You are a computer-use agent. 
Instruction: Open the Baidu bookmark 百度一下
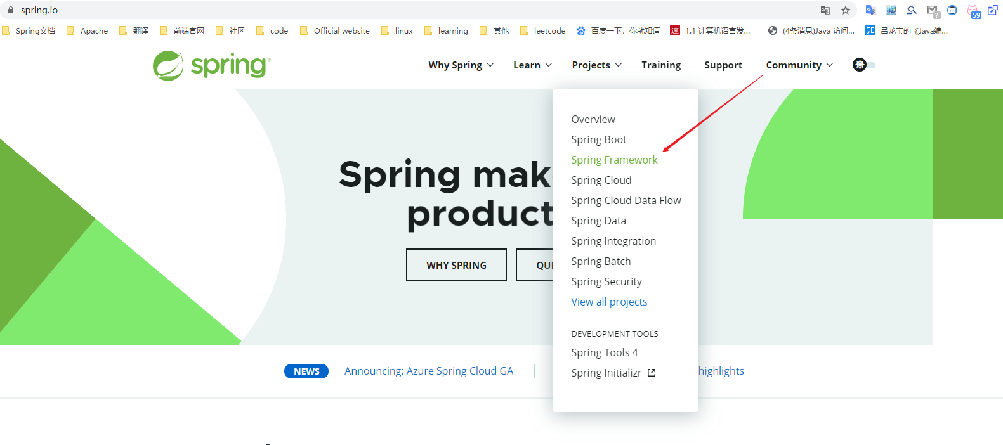[618, 30]
